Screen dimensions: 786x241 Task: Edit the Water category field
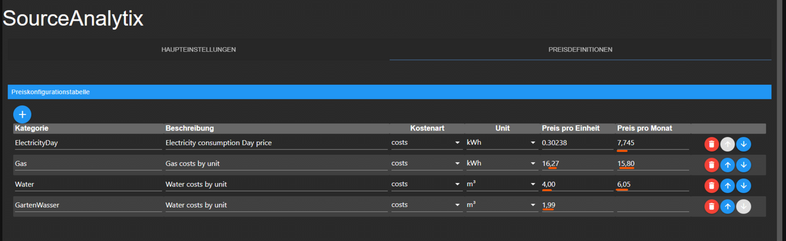(x=88, y=184)
